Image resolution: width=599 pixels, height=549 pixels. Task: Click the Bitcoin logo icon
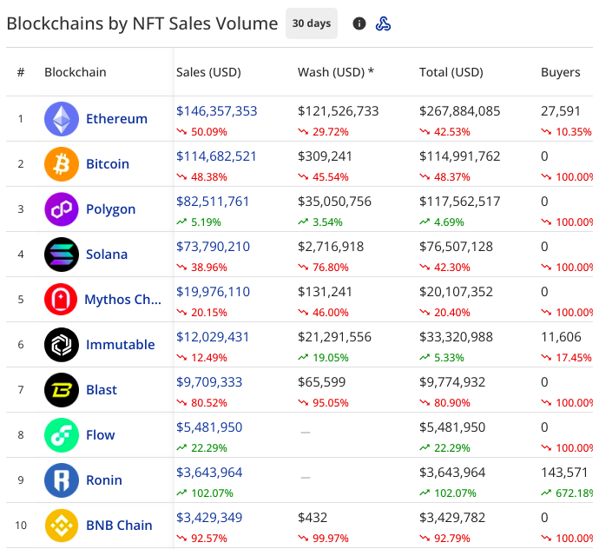pyautogui.click(x=62, y=164)
